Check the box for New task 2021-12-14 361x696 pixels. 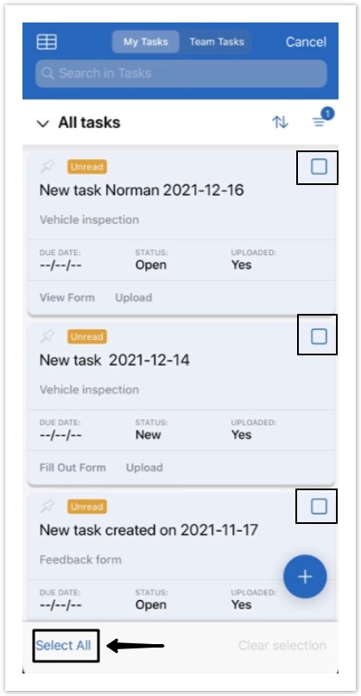pos(319,336)
